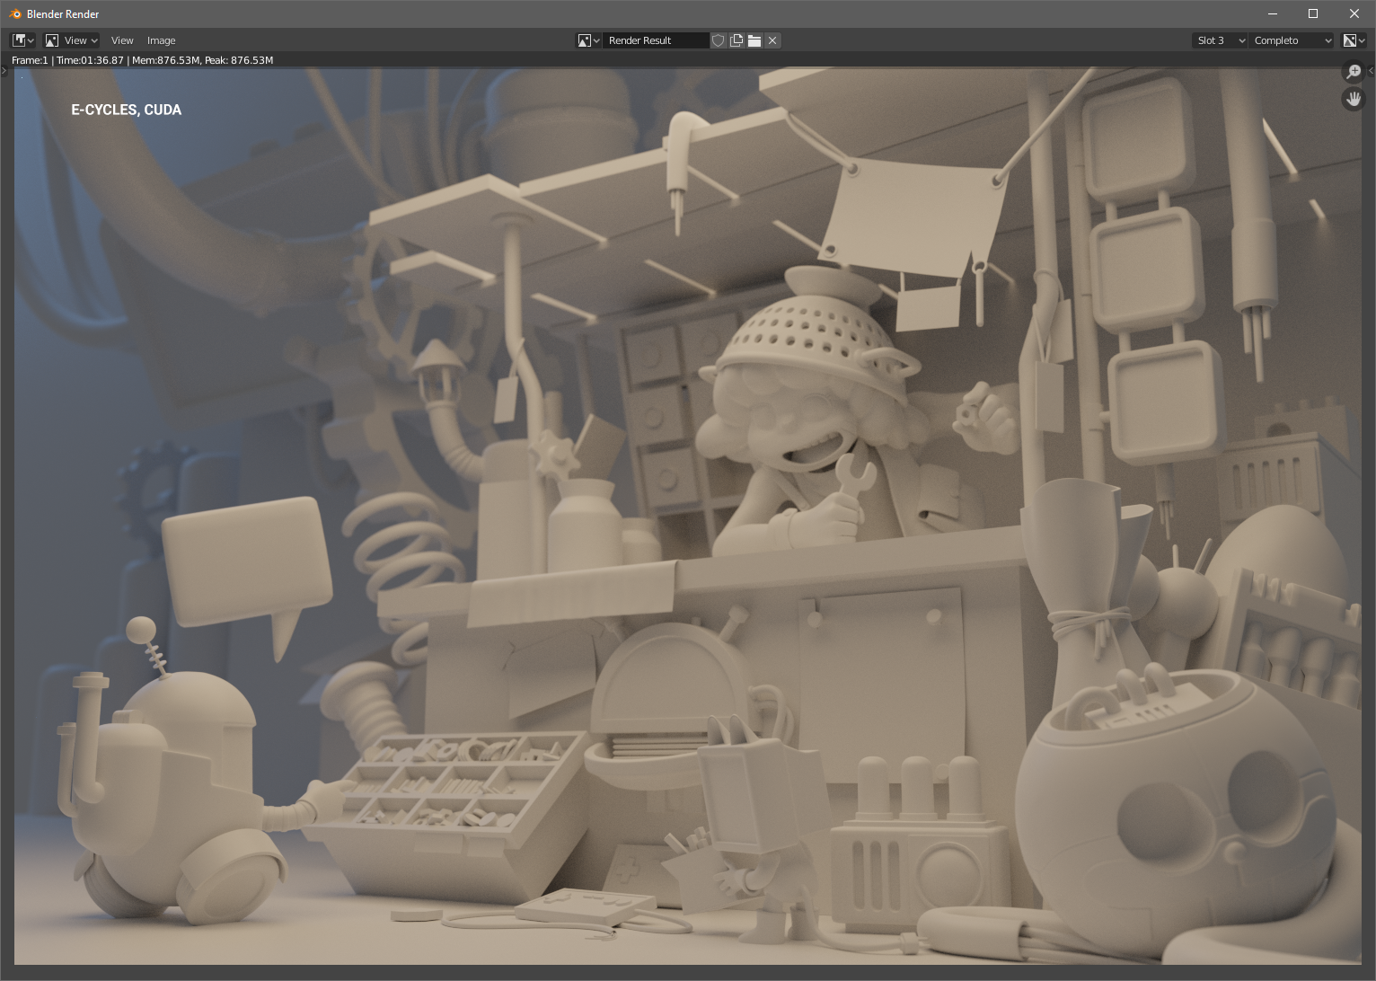Browse images with the image selector icon

click(x=589, y=40)
